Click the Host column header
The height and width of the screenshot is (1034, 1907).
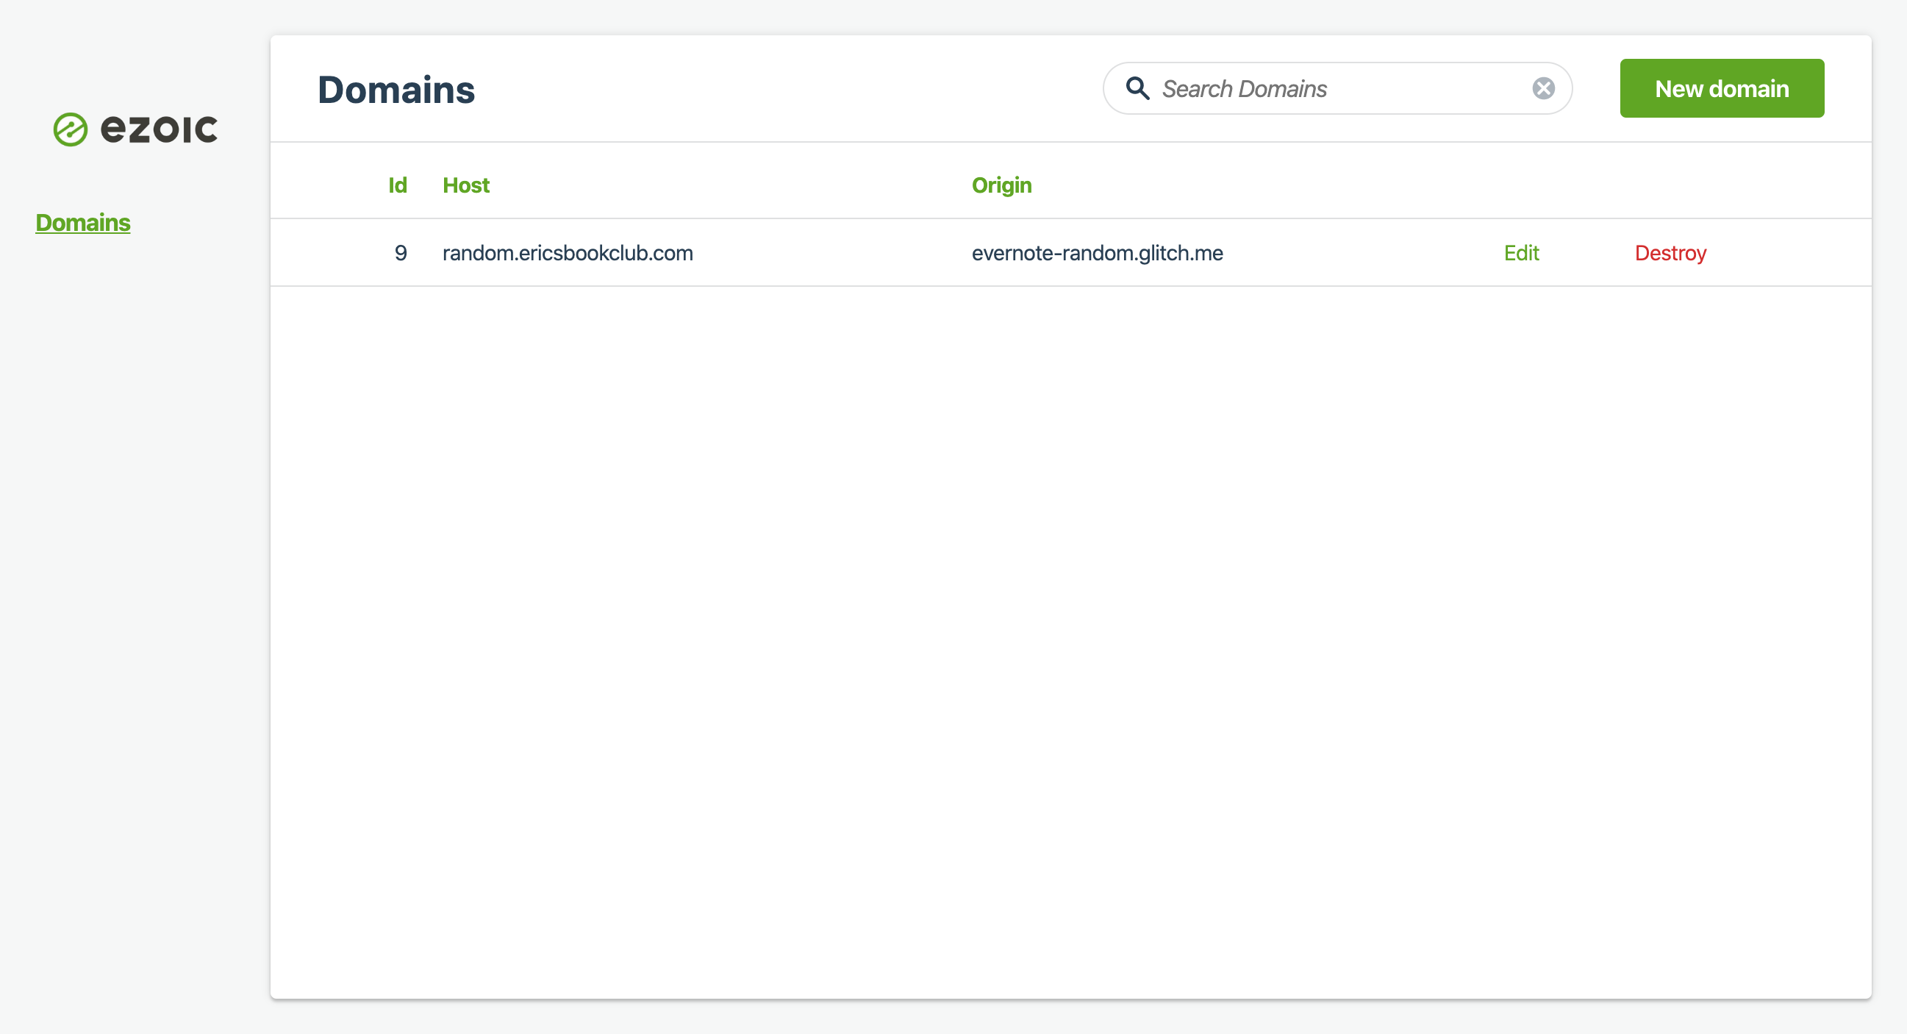[x=465, y=185]
